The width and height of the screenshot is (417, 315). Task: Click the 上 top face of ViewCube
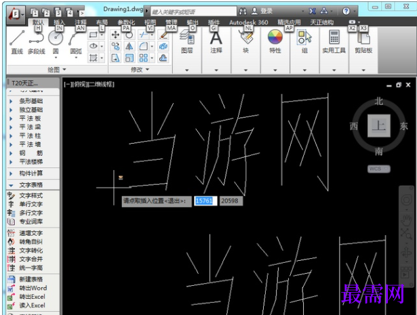(x=379, y=125)
